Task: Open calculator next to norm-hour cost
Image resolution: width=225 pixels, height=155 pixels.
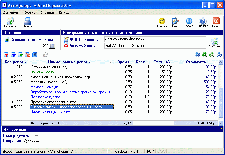Action: 52,46
